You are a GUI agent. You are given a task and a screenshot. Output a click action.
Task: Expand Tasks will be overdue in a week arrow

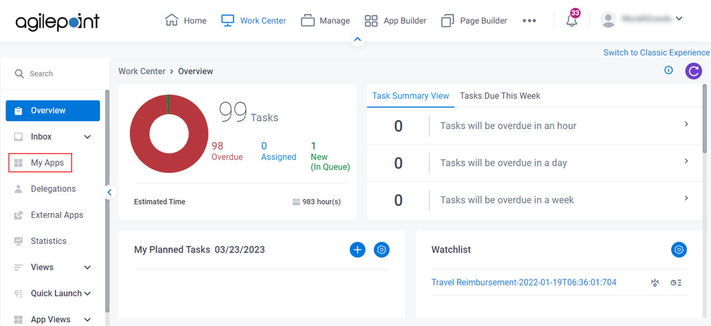686,198
